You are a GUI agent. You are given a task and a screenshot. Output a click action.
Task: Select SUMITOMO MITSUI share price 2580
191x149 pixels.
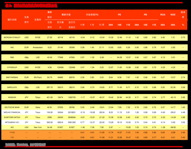pyautogui.click(x=50, y=117)
